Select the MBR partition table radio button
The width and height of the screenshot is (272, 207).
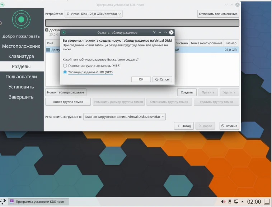click(65, 66)
